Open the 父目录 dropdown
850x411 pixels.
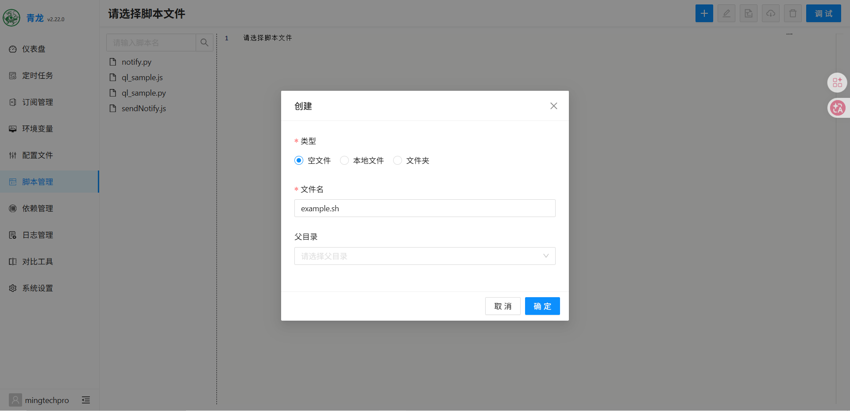coord(425,256)
